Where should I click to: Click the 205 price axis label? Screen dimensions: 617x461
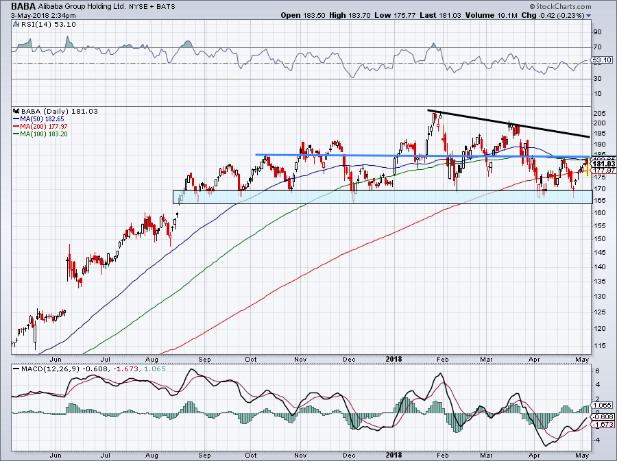[600, 114]
